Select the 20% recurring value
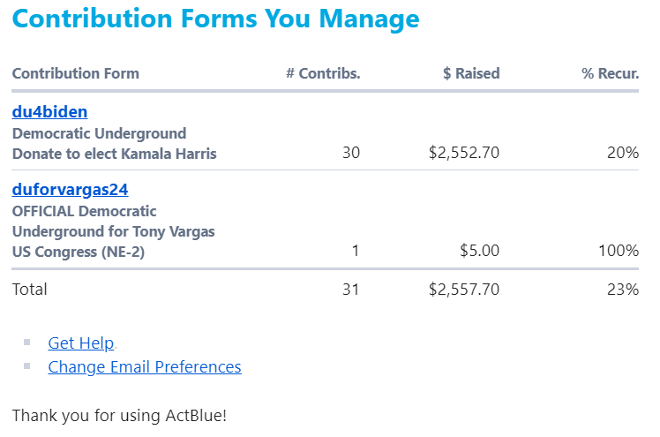Viewport: 660px width, 437px height. (x=622, y=153)
